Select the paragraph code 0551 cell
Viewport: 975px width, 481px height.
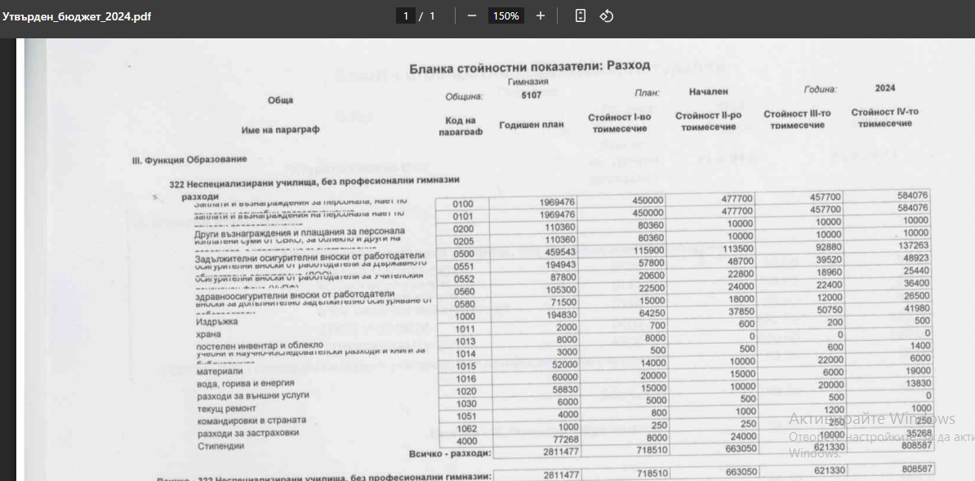464,267
